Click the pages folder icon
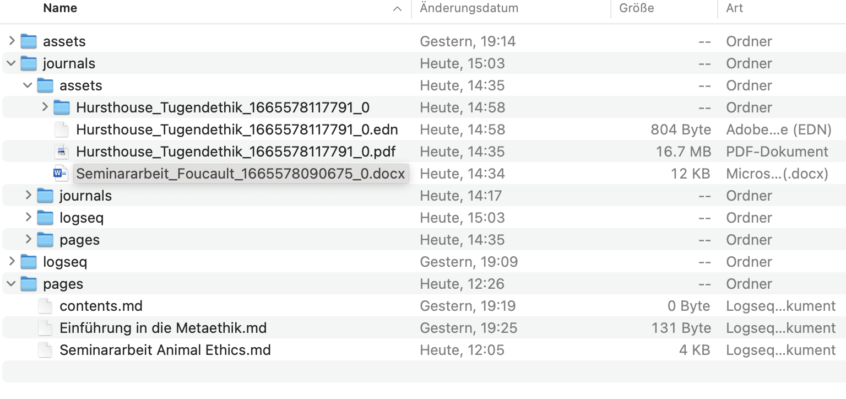 pyautogui.click(x=28, y=283)
